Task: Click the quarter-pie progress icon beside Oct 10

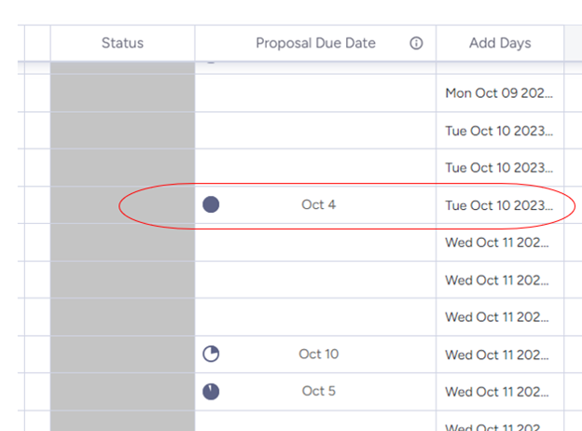Action: [x=211, y=354]
